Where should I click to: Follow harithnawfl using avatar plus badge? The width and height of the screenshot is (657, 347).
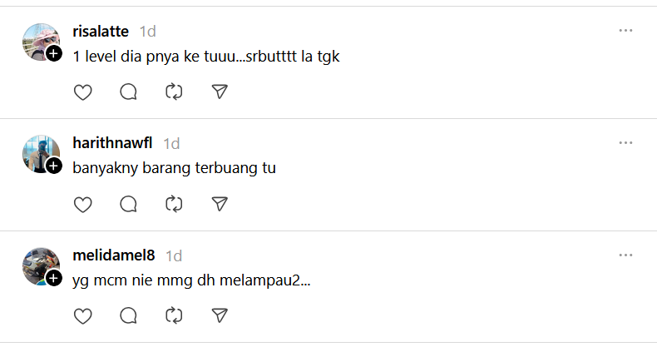click(54, 166)
